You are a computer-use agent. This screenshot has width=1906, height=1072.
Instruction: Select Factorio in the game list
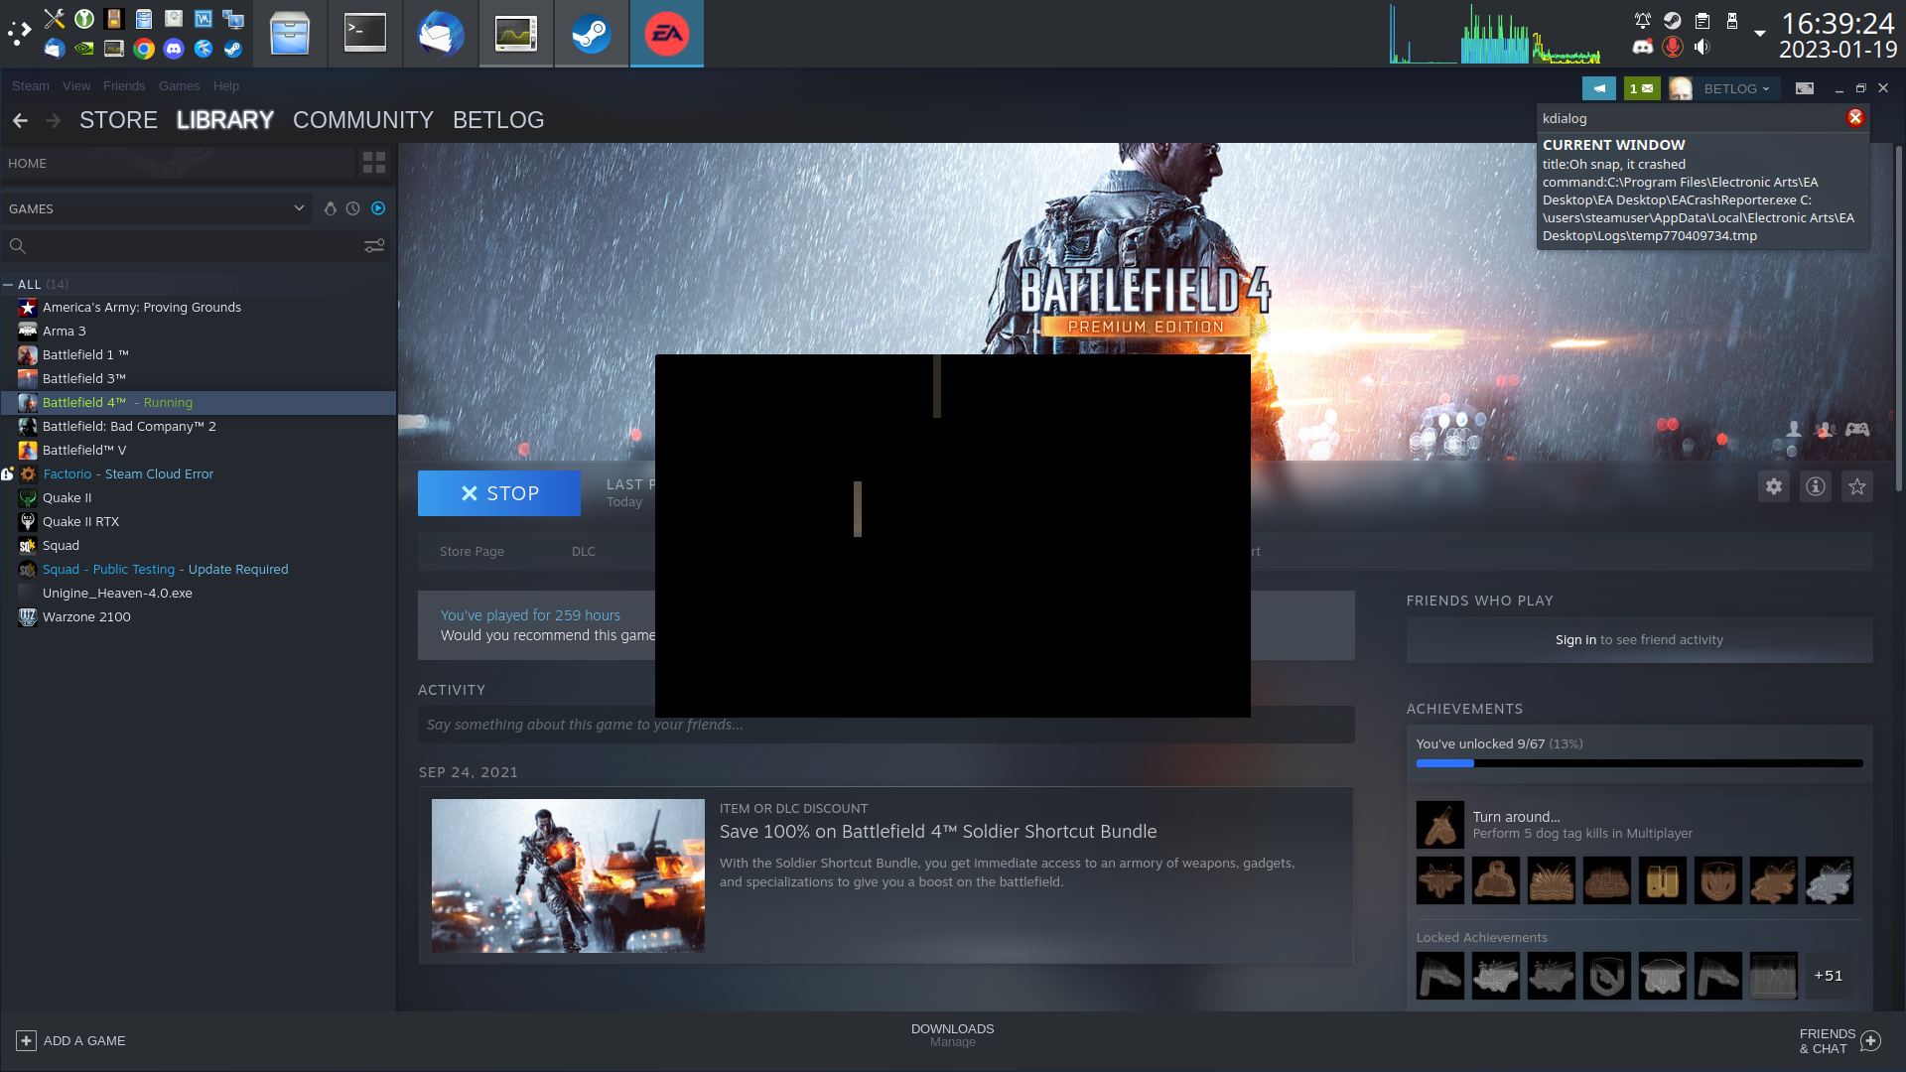coord(199,474)
